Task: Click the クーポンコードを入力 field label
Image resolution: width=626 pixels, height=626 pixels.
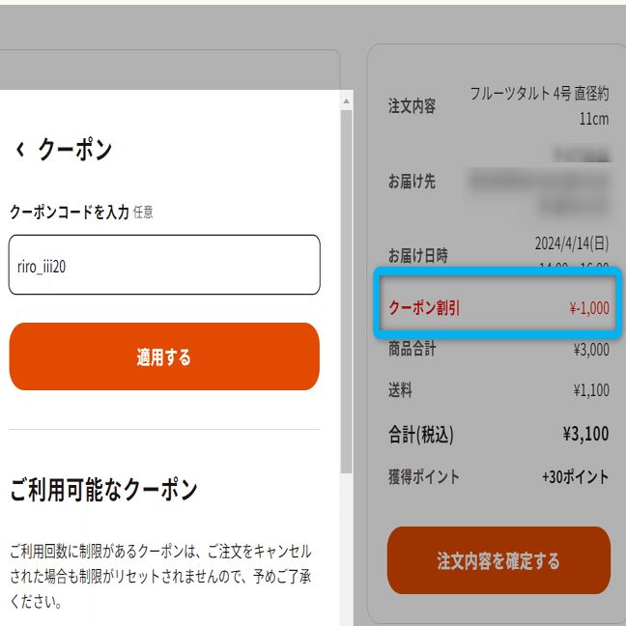Action: coord(69,212)
